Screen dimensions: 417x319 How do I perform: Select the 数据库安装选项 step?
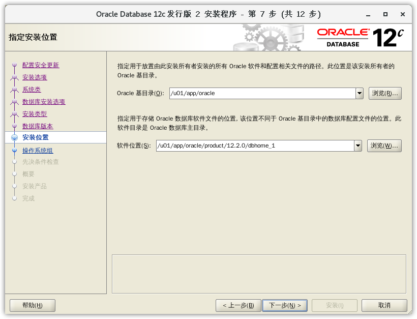[x=44, y=102]
